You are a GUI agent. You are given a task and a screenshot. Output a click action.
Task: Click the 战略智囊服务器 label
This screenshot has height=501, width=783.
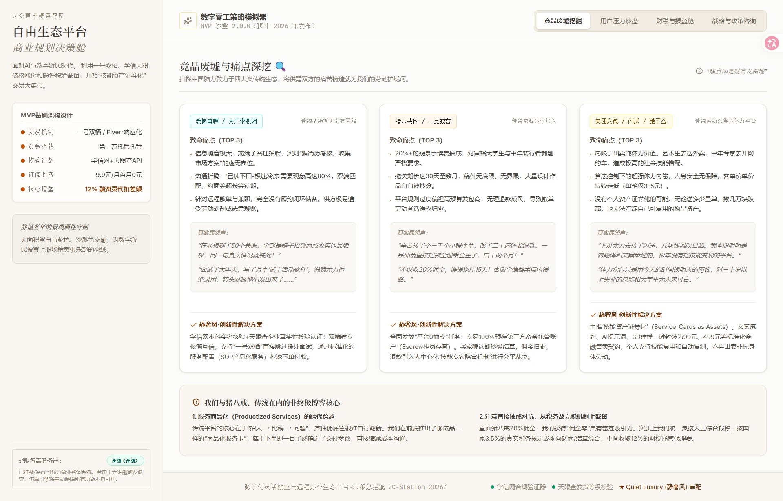pos(40,461)
